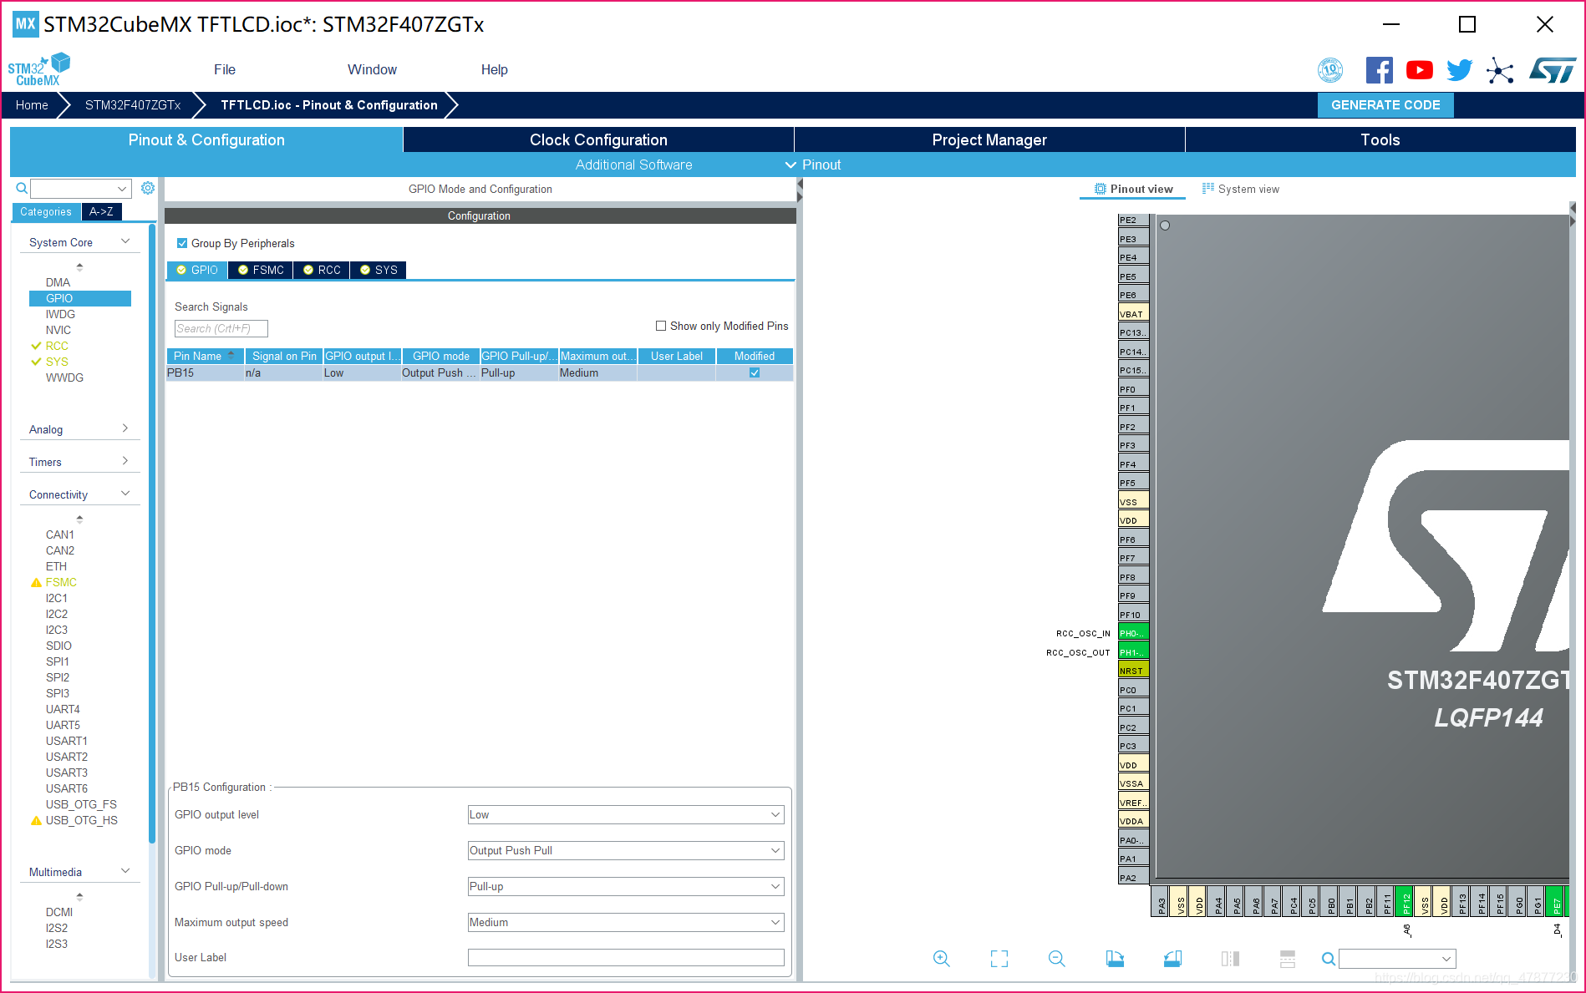Open the category search dropdown
Viewport: 1586px width, 993px height.
[x=81, y=189]
